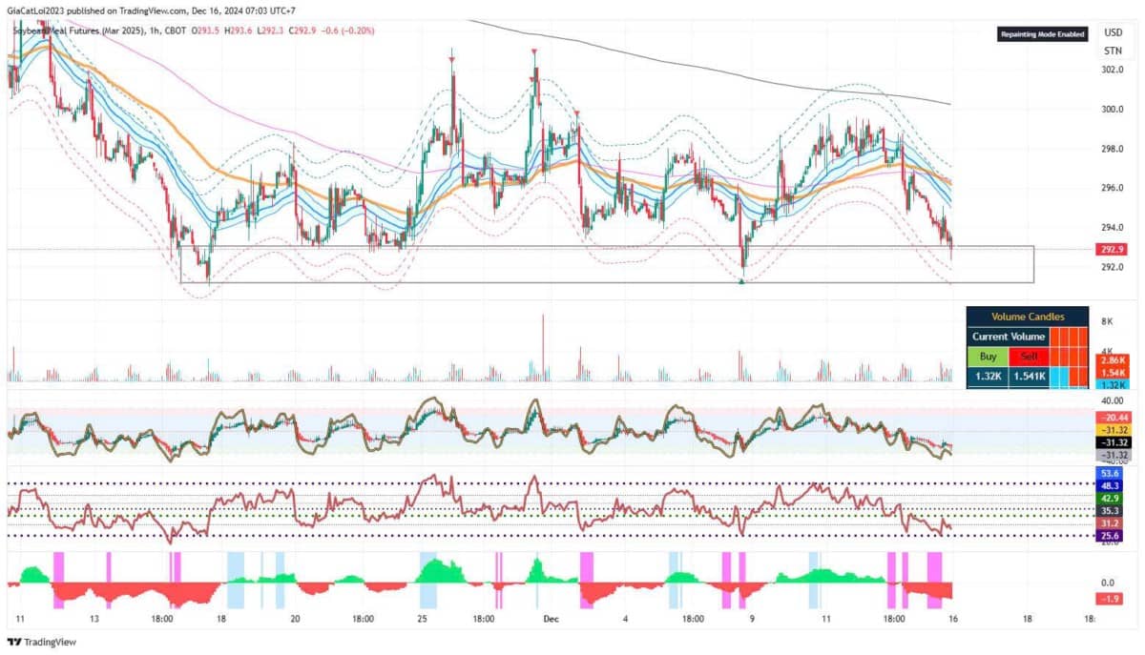Select the red Sell cell

(x=1029, y=356)
